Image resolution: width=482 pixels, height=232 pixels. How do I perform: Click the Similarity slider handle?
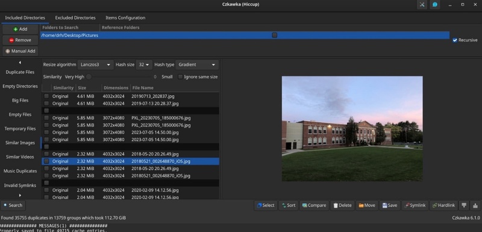(x=89, y=77)
